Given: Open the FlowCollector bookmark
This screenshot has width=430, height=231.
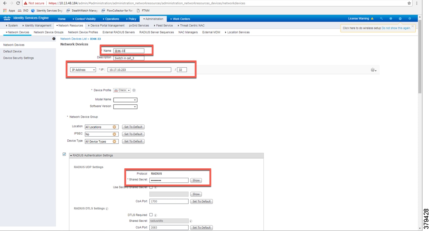Looking at the screenshot, I should (117, 10).
